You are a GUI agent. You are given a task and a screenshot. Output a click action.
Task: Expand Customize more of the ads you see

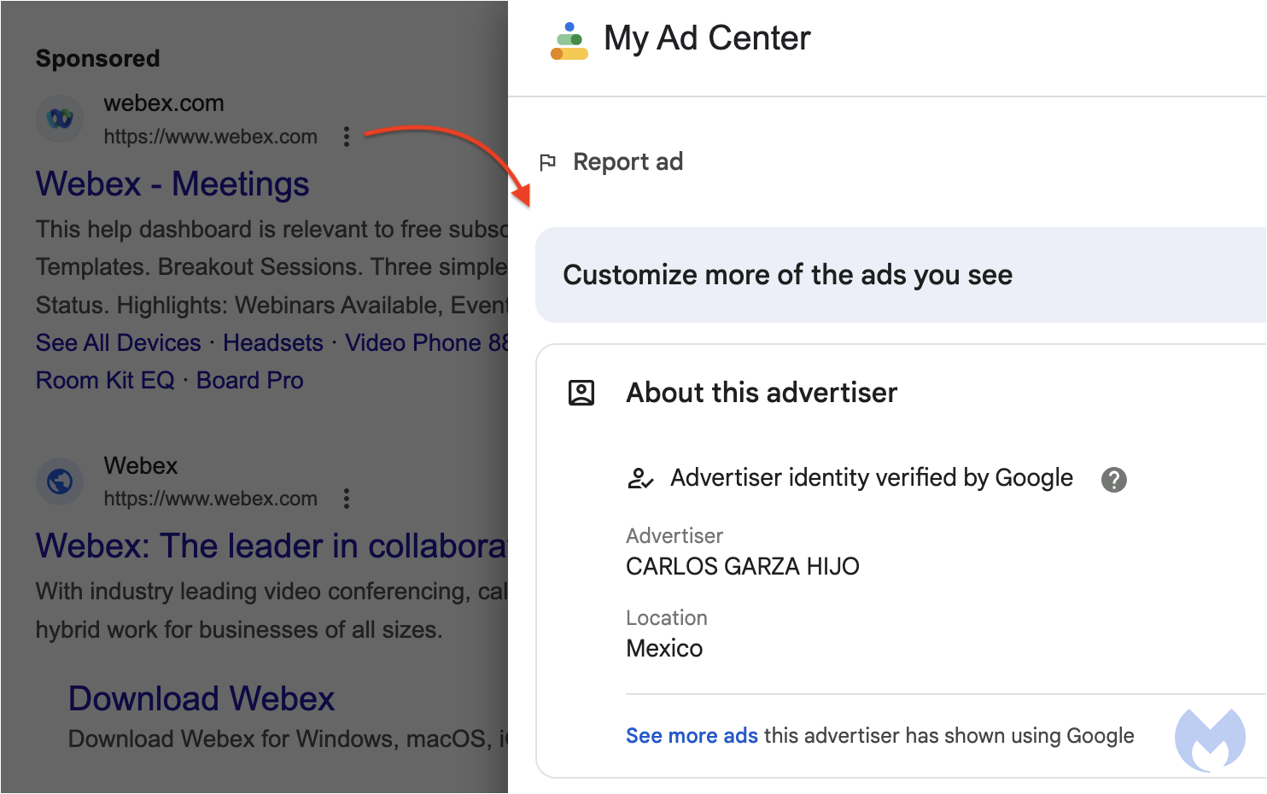[x=901, y=275]
